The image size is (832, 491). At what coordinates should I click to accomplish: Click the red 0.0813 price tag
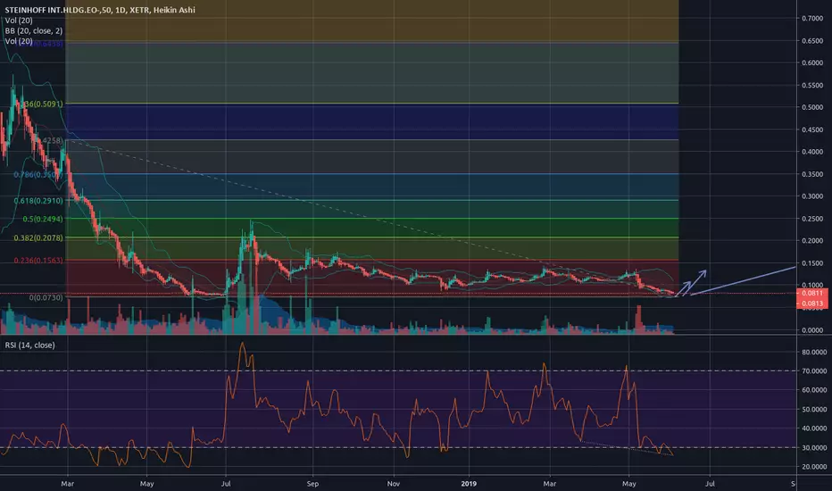pos(812,304)
